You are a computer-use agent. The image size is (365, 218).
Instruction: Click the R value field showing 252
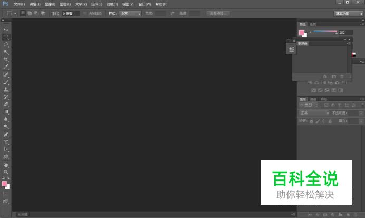click(x=345, y=32)
